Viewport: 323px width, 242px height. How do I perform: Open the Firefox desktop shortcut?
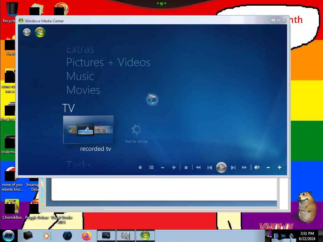(x=10, y=45)
